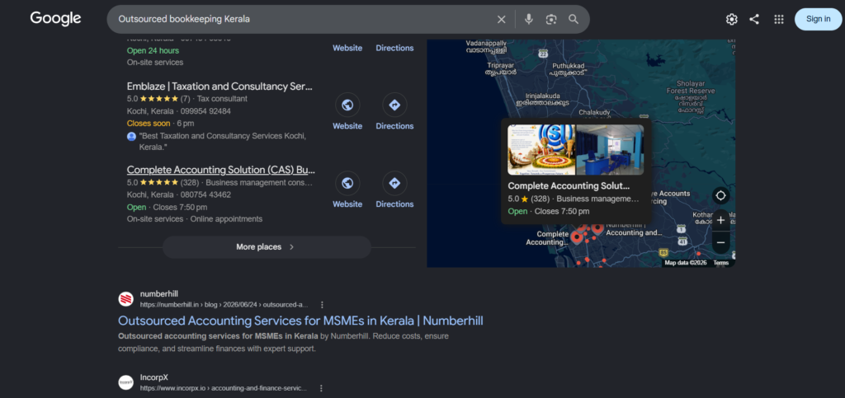Click in the search query input field
The height and width of the screenshot is (398, 845).
pyautogui.click(x=302, y=19)
